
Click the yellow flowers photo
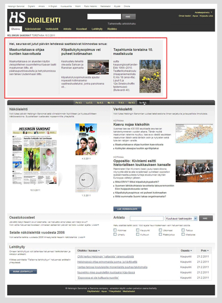(150, 77)
